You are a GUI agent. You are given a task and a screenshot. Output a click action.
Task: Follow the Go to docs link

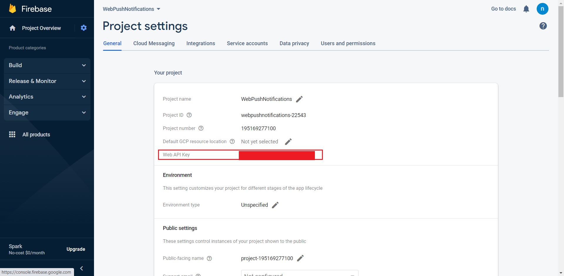point(503,9)
